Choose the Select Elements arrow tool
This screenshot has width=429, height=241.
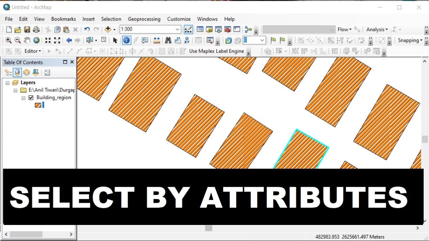(x=115, y=41)
